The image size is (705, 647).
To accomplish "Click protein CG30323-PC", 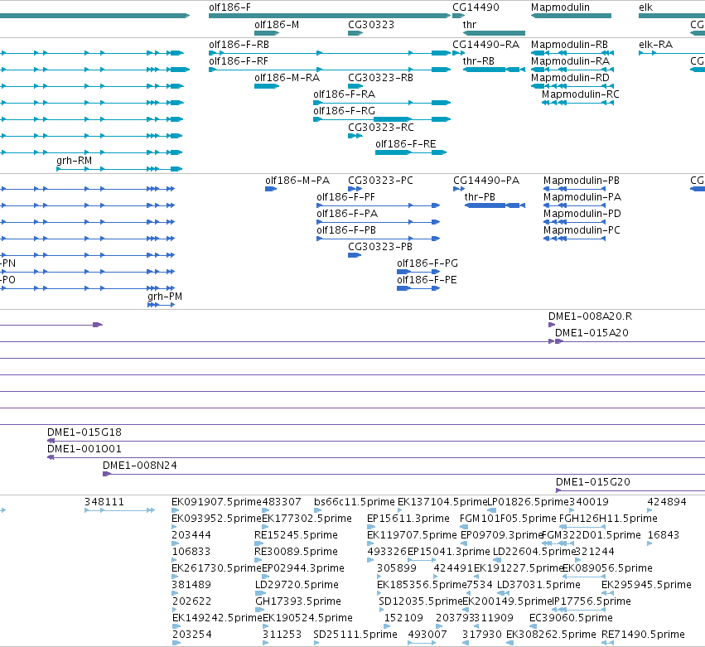I will [x=355, y=189].
